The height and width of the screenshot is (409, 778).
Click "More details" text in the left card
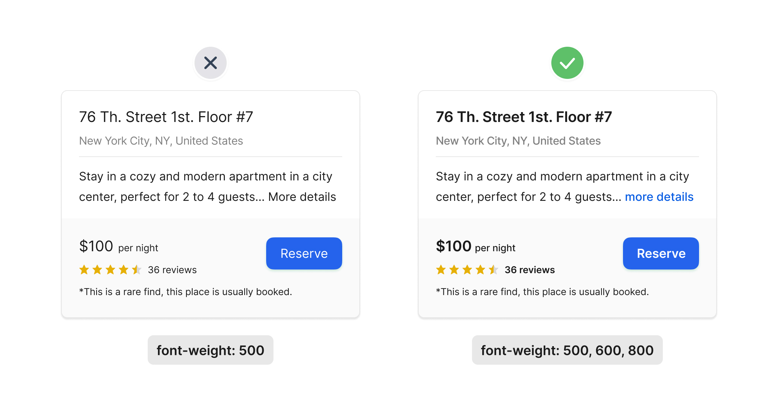coord(302,197)
